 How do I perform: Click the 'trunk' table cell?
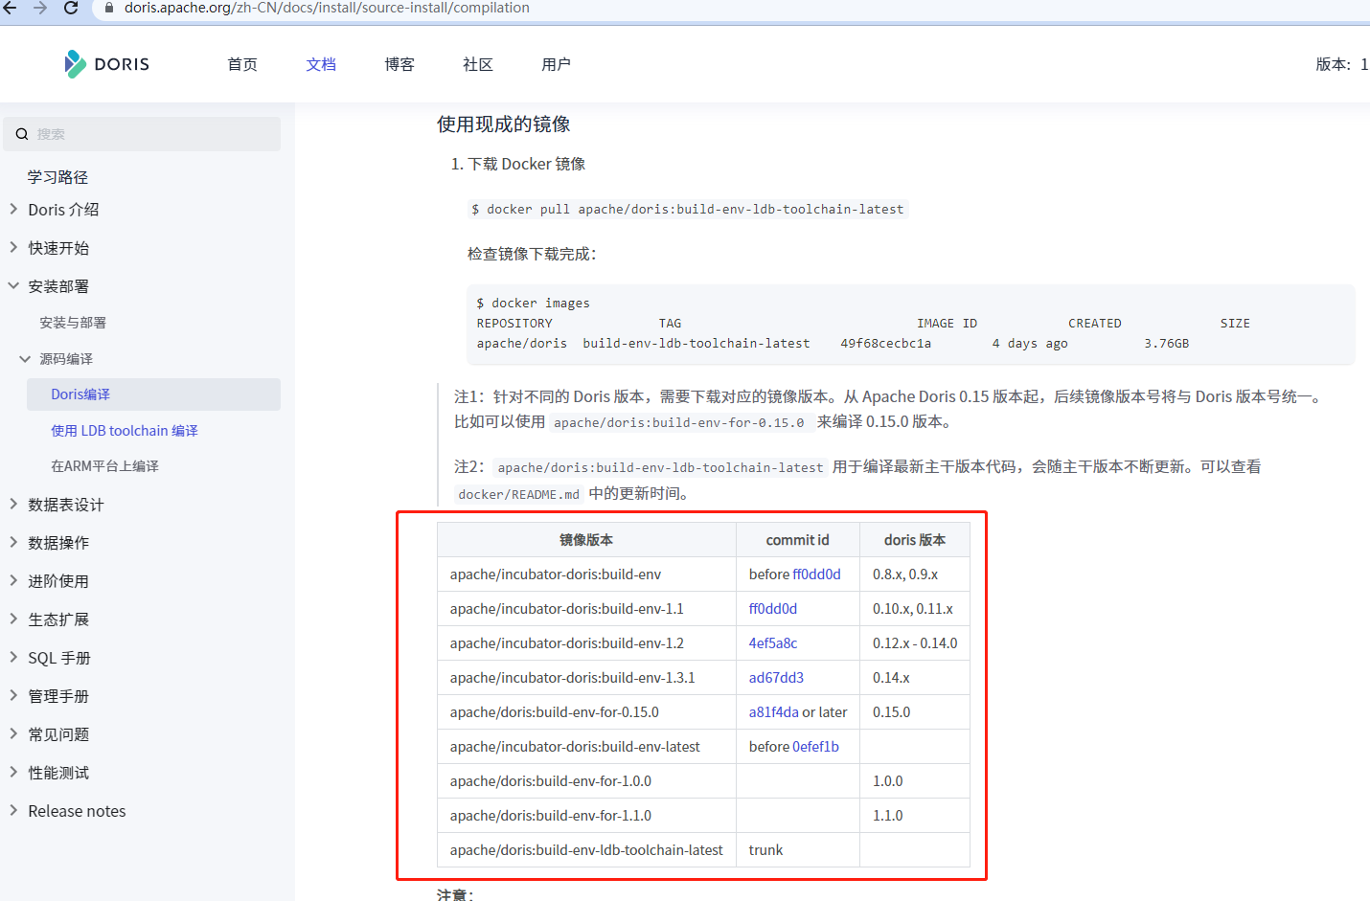click(798, 850)
